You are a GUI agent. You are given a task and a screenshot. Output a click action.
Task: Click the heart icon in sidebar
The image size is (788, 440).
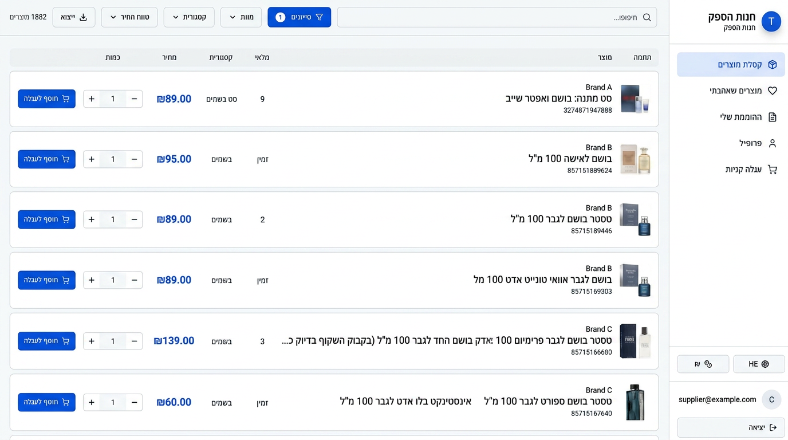[x=772, y=91]
